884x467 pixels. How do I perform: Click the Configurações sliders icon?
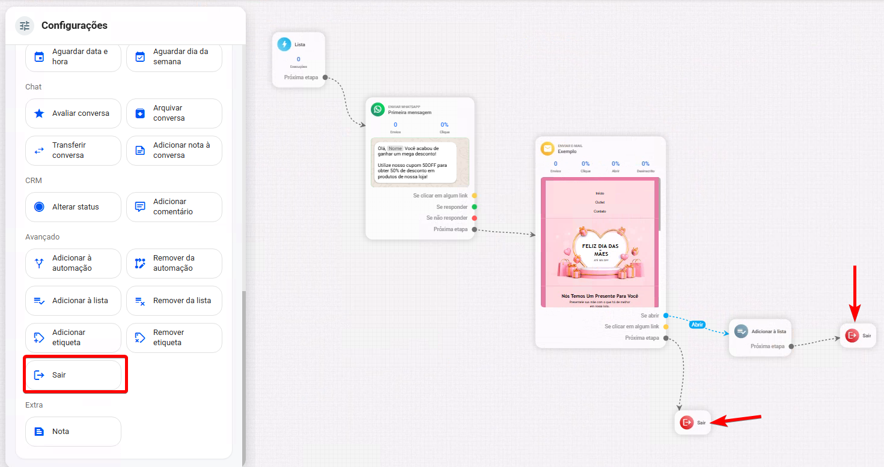(x=25, y=26)
